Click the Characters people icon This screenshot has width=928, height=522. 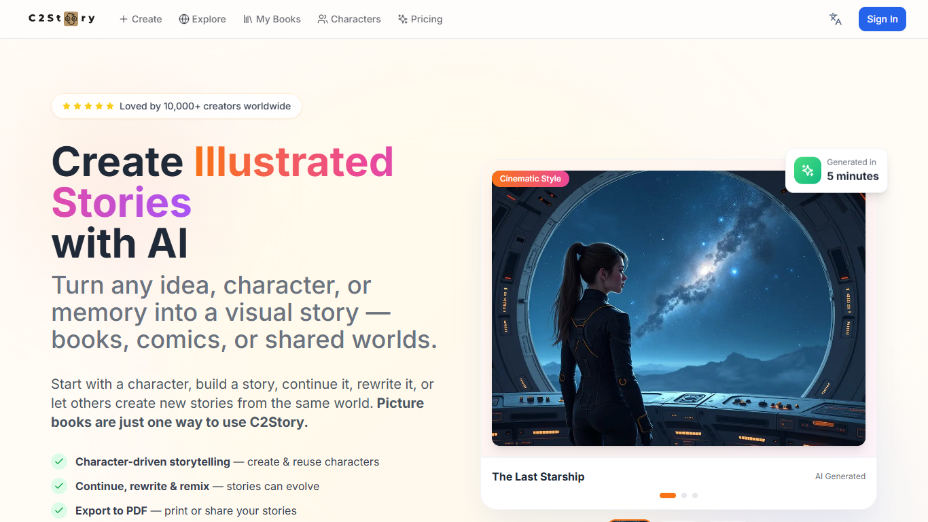323,19
